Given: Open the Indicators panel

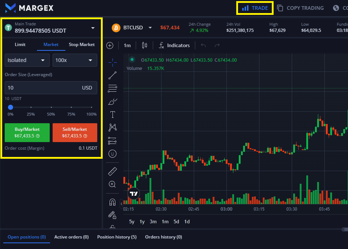Looking at the screenshot, I should point(174,45).
